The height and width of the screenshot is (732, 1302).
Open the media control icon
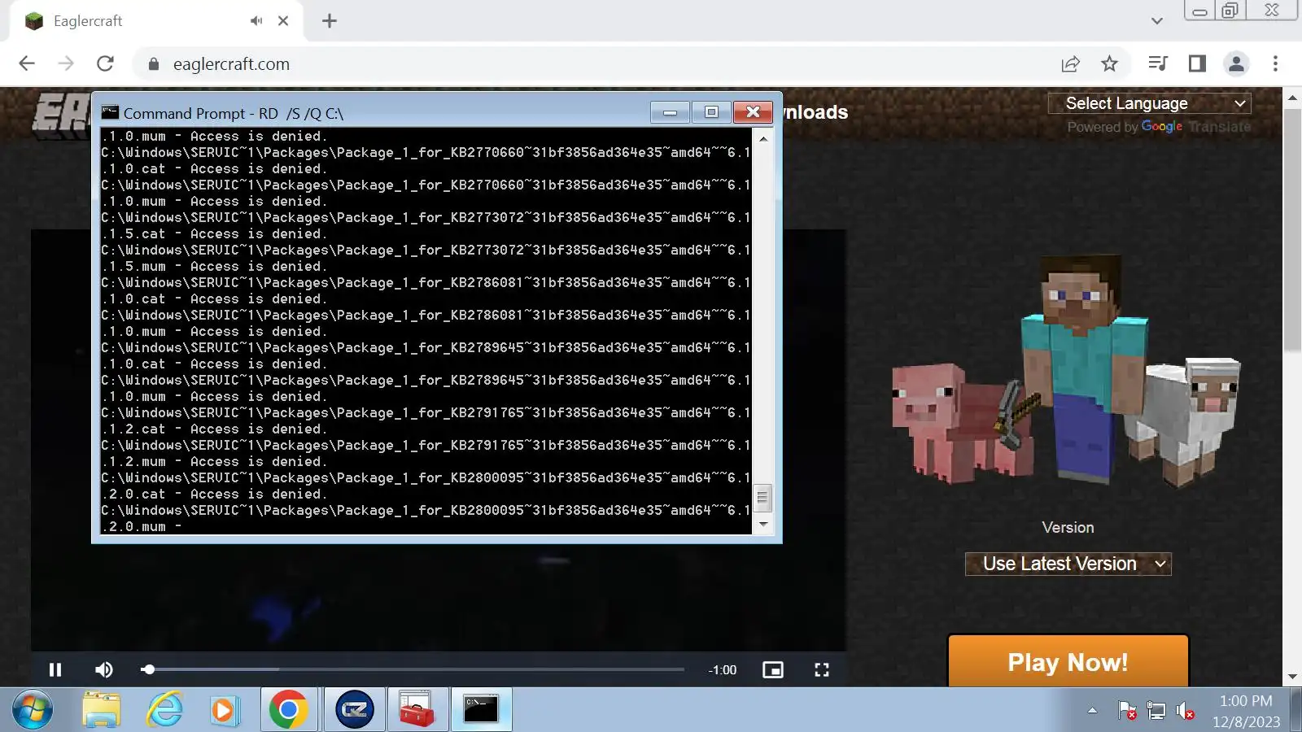pos(1157,63)
